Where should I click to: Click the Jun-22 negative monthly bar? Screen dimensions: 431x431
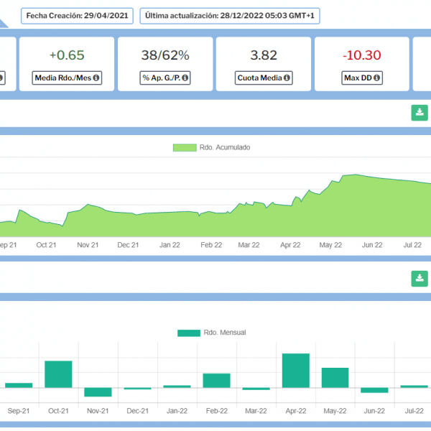pyautogui.click(x=374, y=390)
